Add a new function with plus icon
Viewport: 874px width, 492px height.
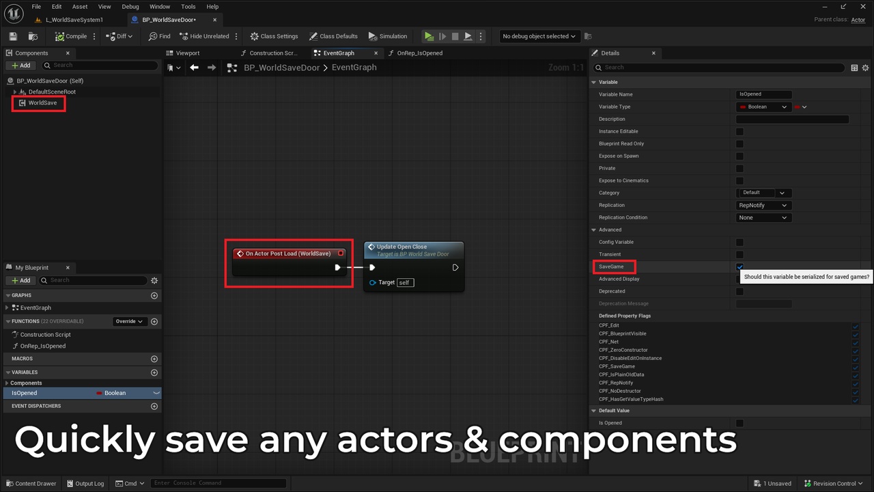154,321
